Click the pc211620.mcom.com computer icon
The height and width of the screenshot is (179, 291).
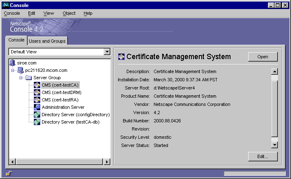coord(21,70)
